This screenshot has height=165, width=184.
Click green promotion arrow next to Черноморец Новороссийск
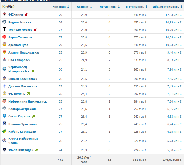33,71
